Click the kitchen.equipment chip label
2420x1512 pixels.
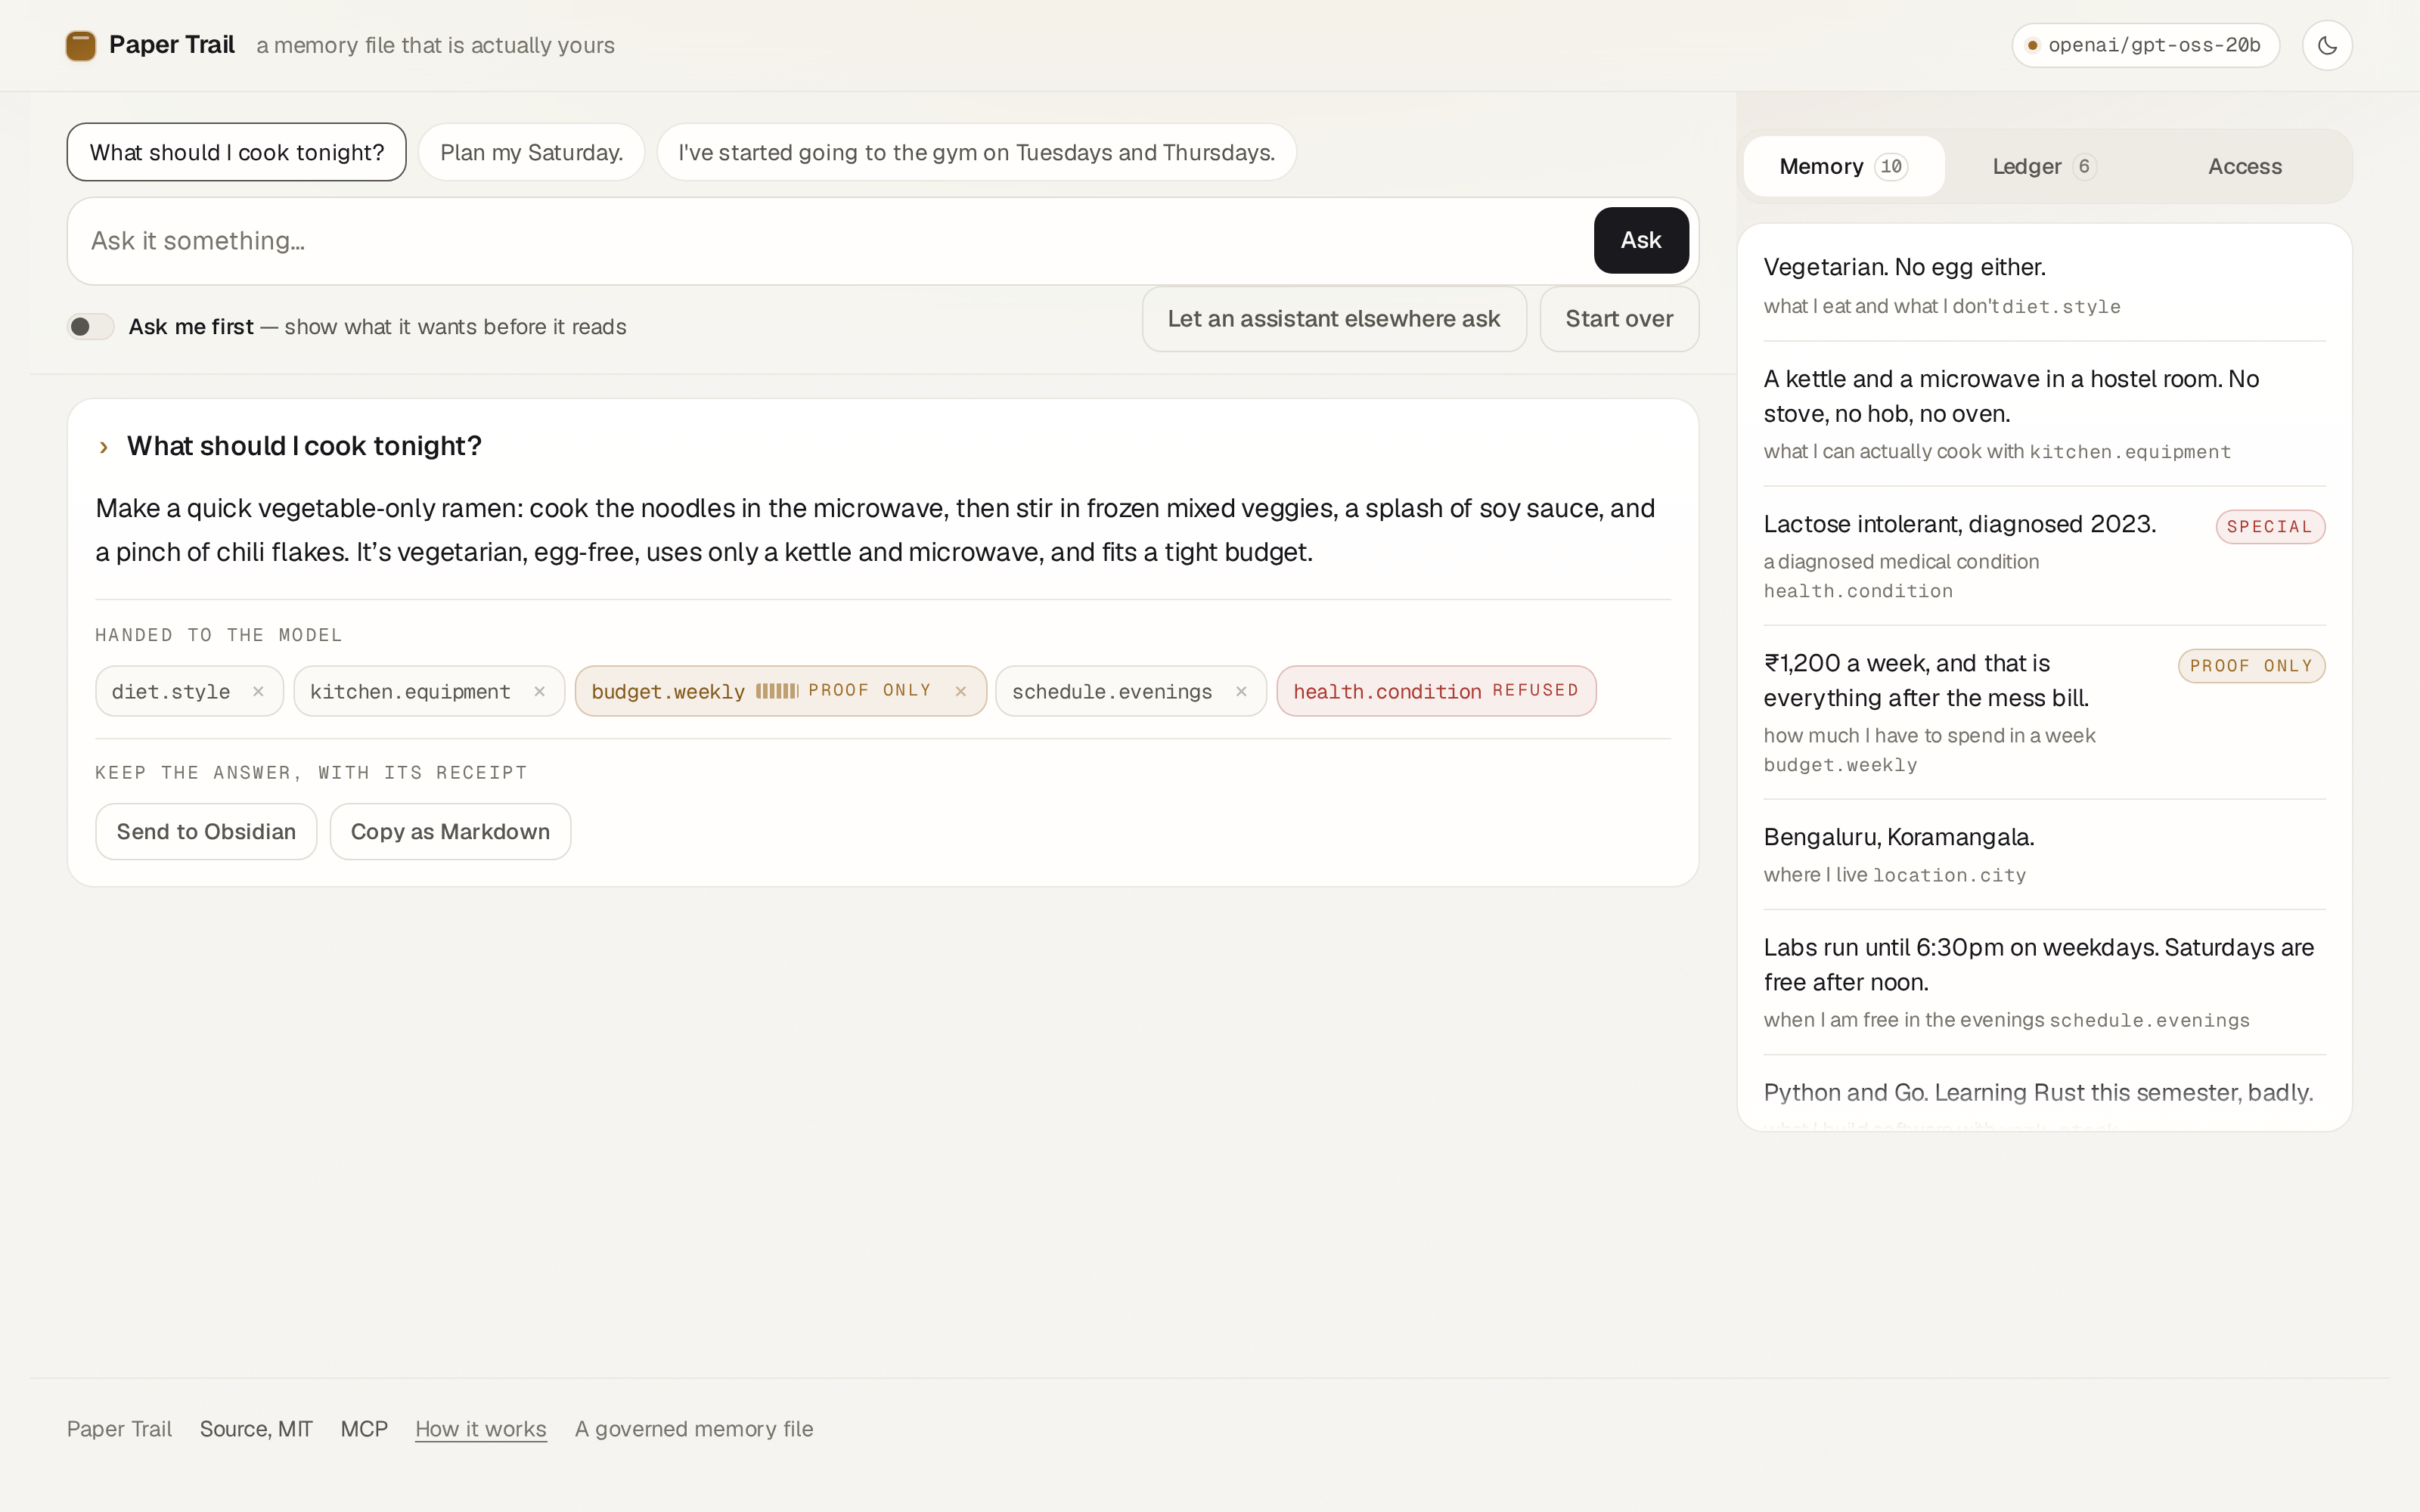(x=410, y=691)
